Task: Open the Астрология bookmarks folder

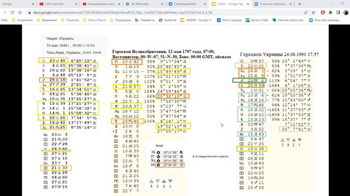Action: (x=22, y=20)
